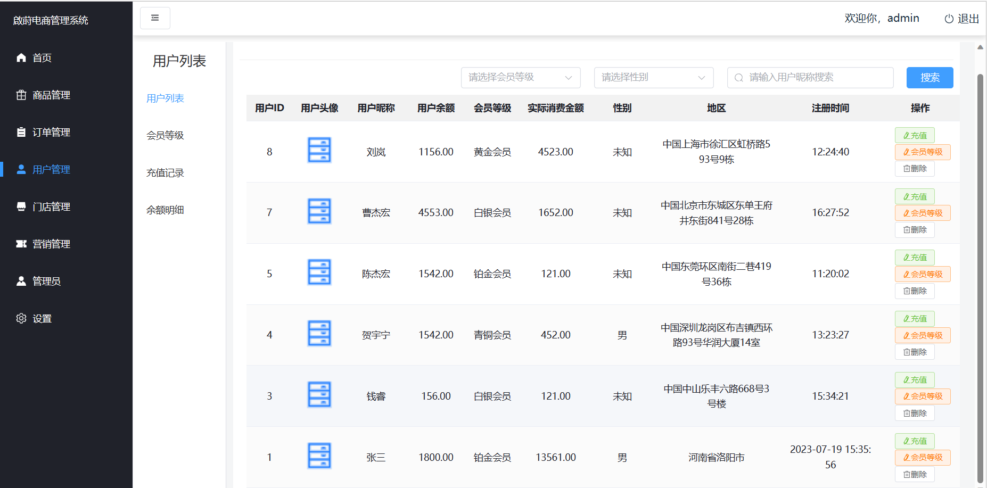Click the ticket icon for 营销管理
Image resolution: width=987 pixels, height=488 pixels.
(x=21, y=244)
